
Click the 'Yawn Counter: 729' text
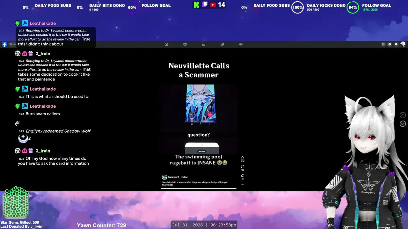click(102, 225)
